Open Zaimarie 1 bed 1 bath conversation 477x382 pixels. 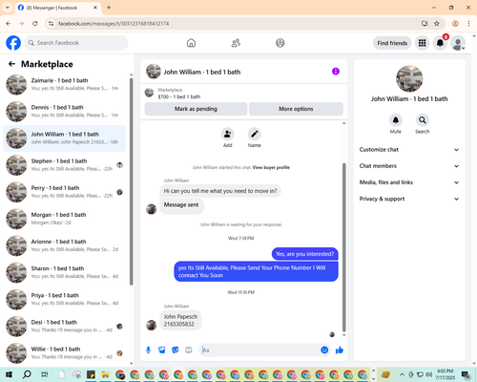[64, 85]
